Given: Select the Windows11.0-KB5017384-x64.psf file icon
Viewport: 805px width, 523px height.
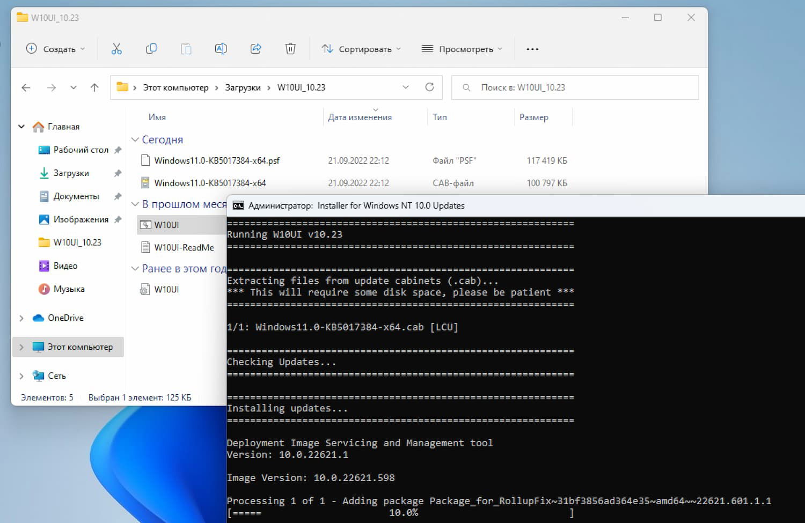Looking at the screenshot, I should click(x=145, y=160).
